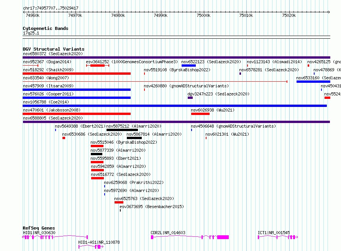Click the HID1|NM_030630 gene label
Screen dimensions: 341x251
click(39, 233)
